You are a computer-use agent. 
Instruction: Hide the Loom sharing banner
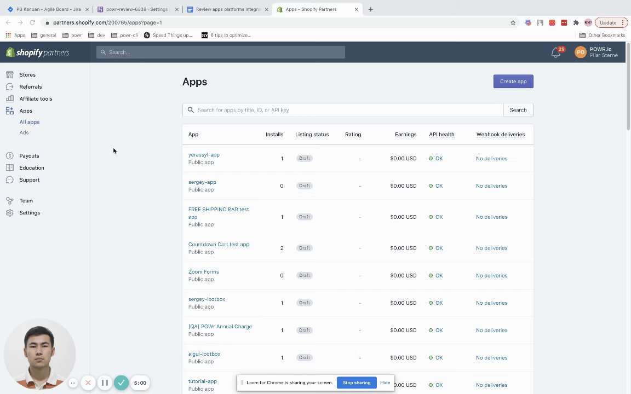[x=385, y=383]
